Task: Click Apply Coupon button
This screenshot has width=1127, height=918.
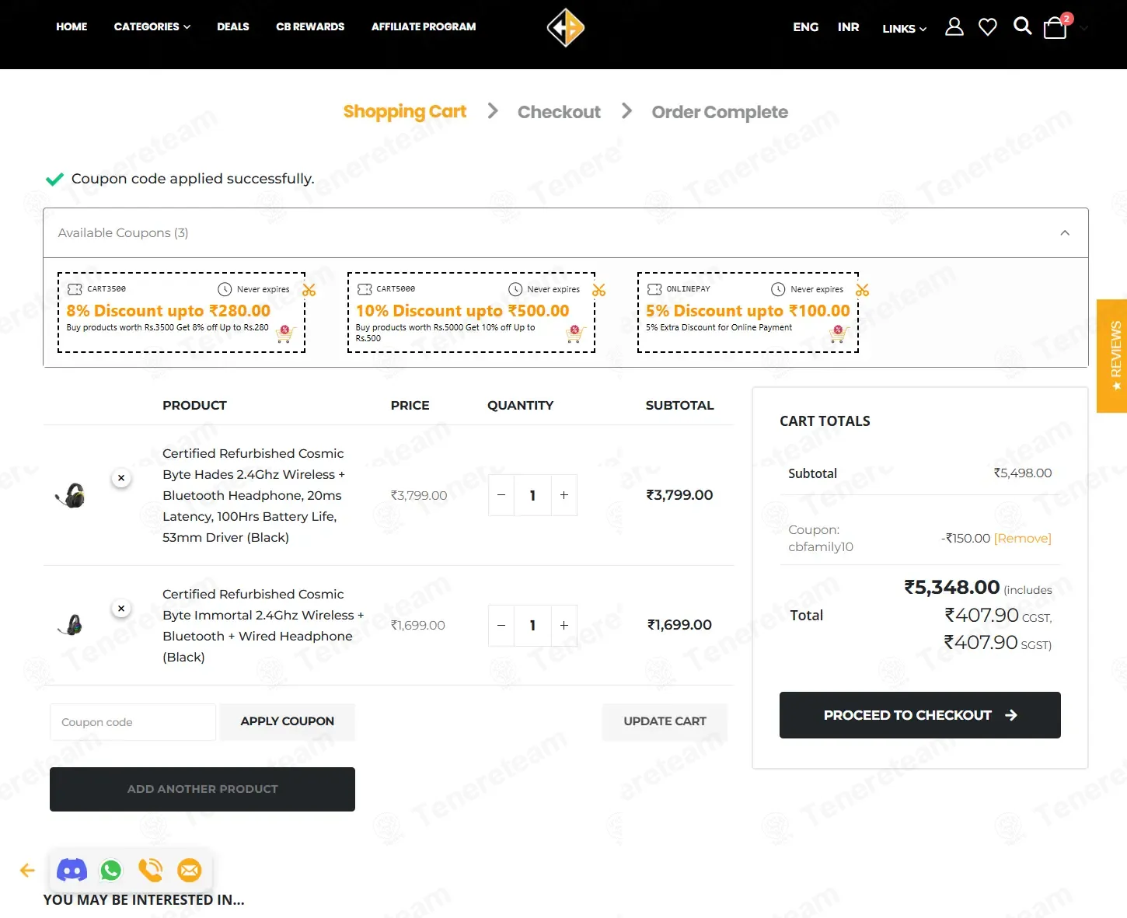Action: click(x=288, y=722)
